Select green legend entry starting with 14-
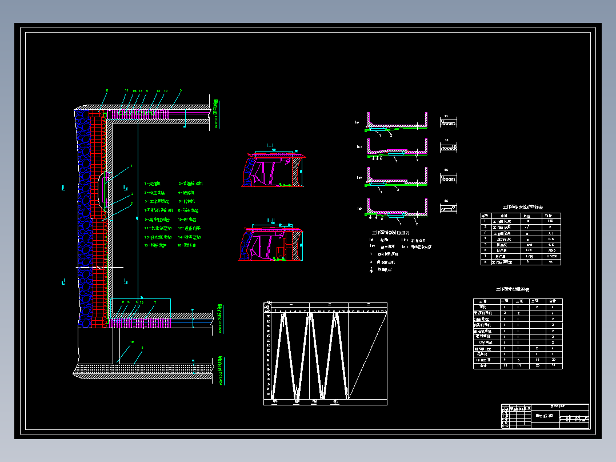The height and width of the screenshot is (462, 616). click(189, 237)
